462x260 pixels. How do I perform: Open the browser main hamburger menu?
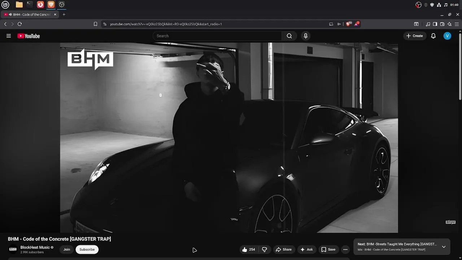[x=457, y=24]
